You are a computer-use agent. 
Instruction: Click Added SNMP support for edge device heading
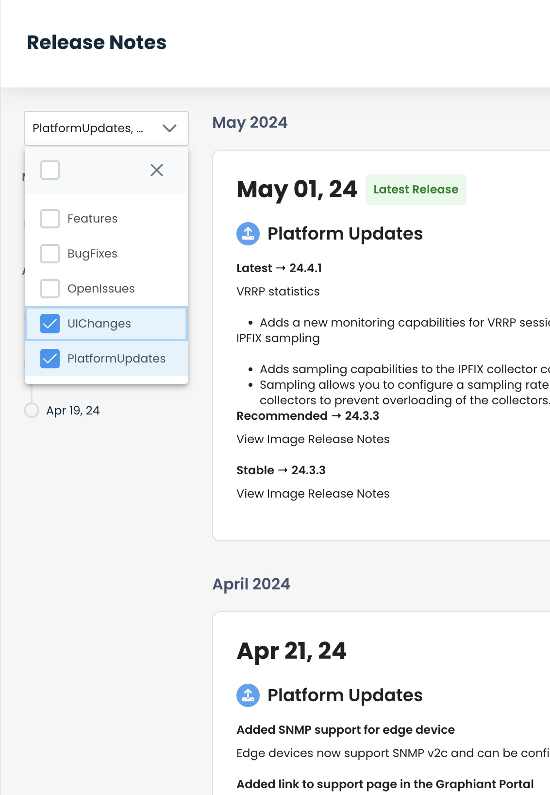[346, 730]
